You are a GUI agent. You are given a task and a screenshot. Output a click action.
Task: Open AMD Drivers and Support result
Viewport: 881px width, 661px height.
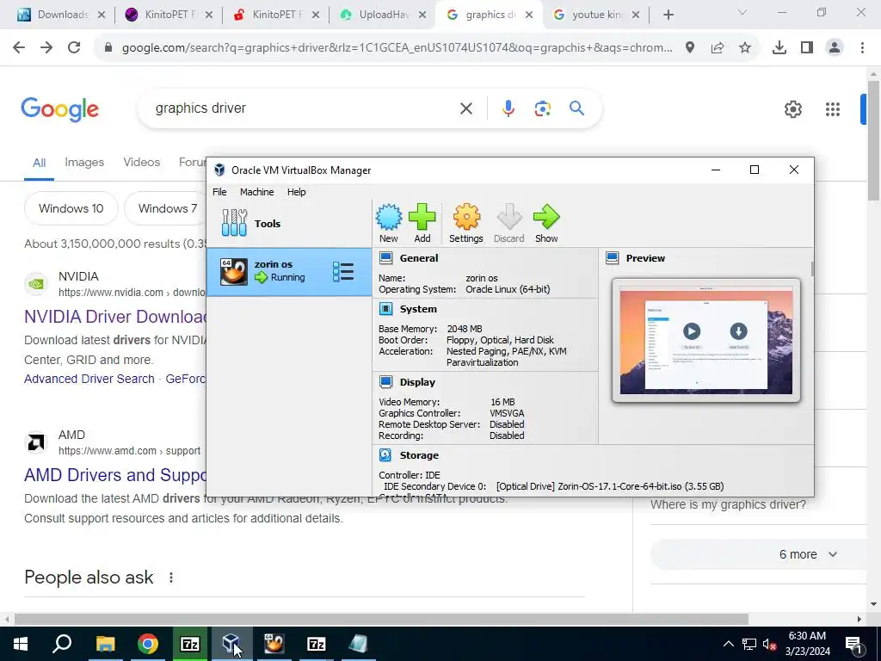tap(116, 475)
